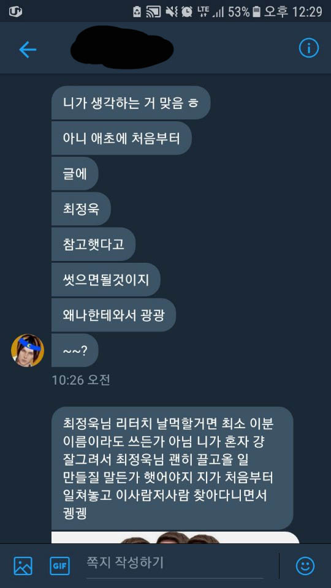The width and height of the screenshot is (331, 588).
Task: Tap the back arrow icon
Action: pos(28,49)
